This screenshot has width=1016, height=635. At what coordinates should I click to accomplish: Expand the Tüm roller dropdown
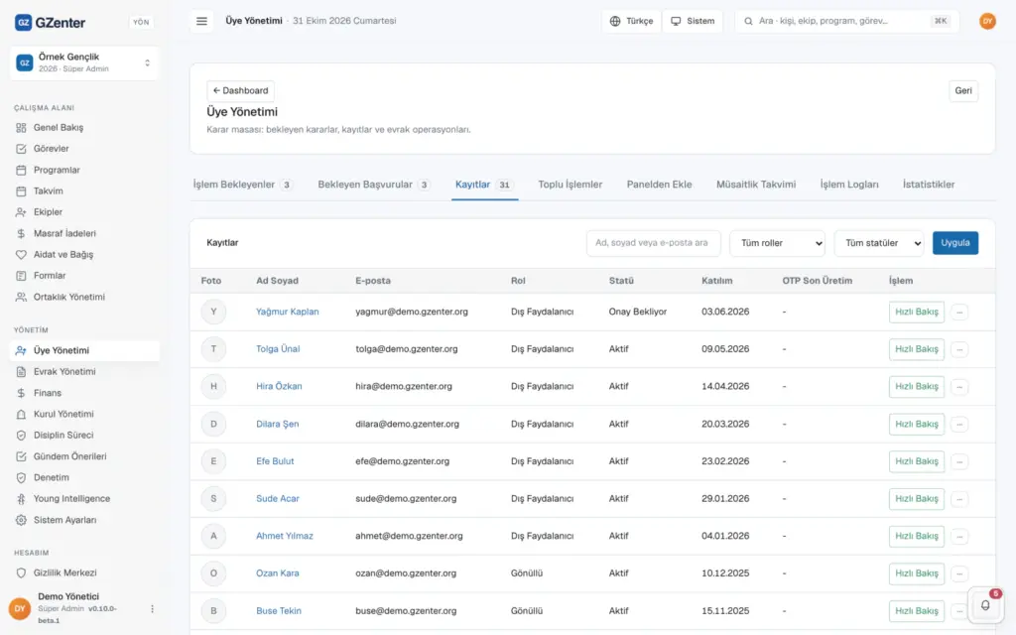pos(777,243)
